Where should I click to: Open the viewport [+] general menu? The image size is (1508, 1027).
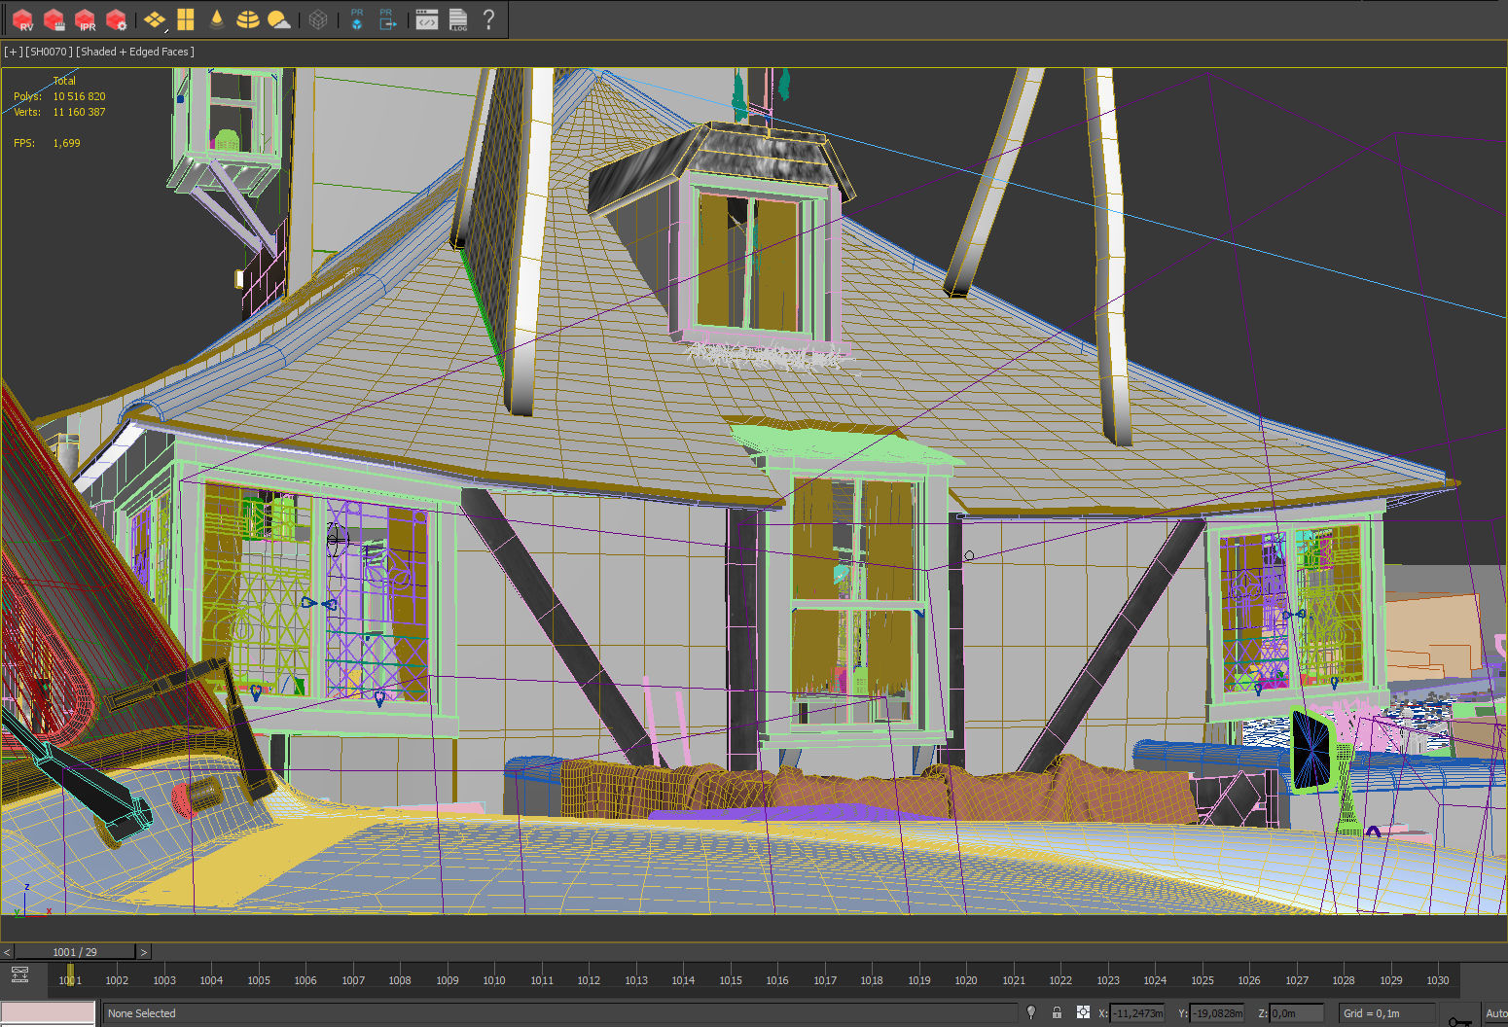click(13, 52)
